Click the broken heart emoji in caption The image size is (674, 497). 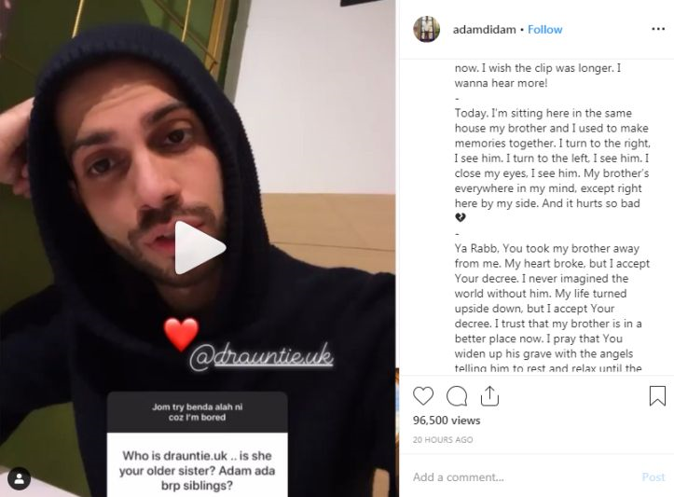(460, 217)
